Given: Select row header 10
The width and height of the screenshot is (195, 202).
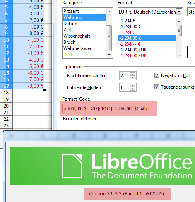Looking at the screenshot, I should [x=6, y=40].
